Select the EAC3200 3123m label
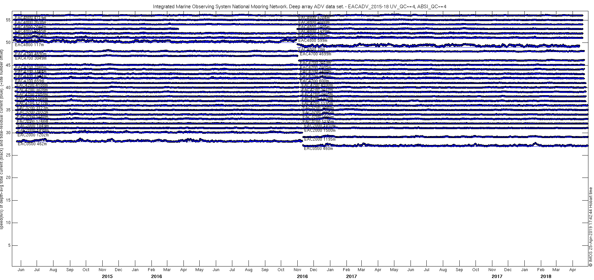 point(32,108)
